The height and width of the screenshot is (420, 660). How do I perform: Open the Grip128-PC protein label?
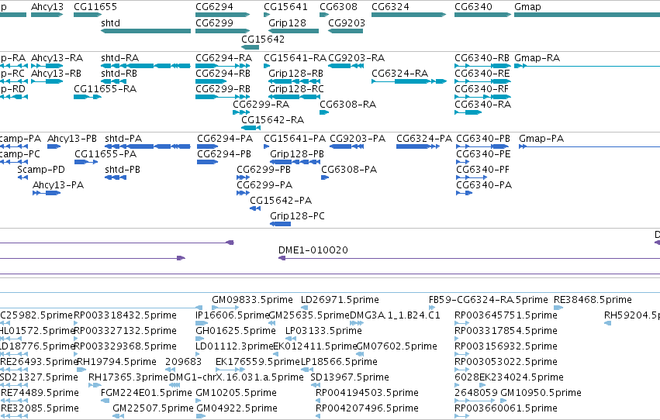(x=298, y=216)
